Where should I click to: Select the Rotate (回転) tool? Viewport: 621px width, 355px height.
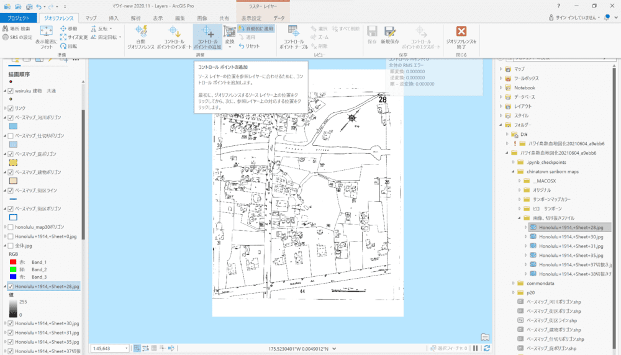68,47
